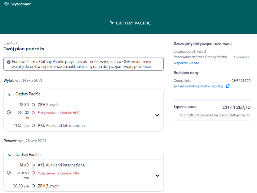257x193 pixels.
Task: Click the Cathay Pacific header logo
Action: (130, 22)
